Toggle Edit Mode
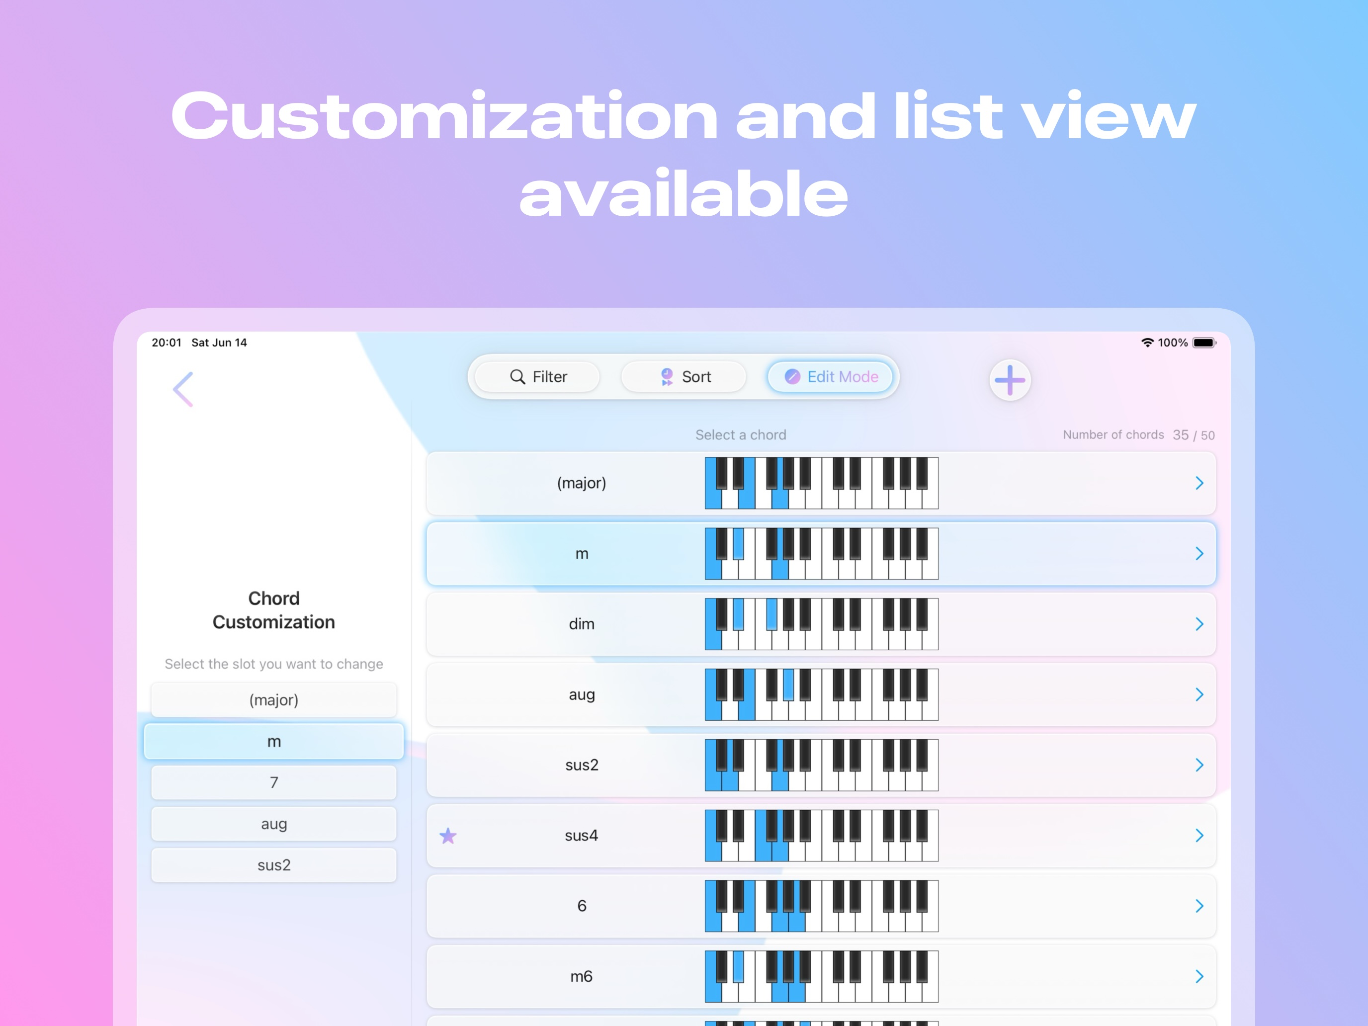This screenshot has height=1026, width=1368. (830, 377)
